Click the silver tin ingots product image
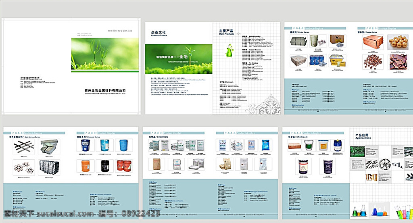This screenshot has width=413, height=223. [49, 147]
